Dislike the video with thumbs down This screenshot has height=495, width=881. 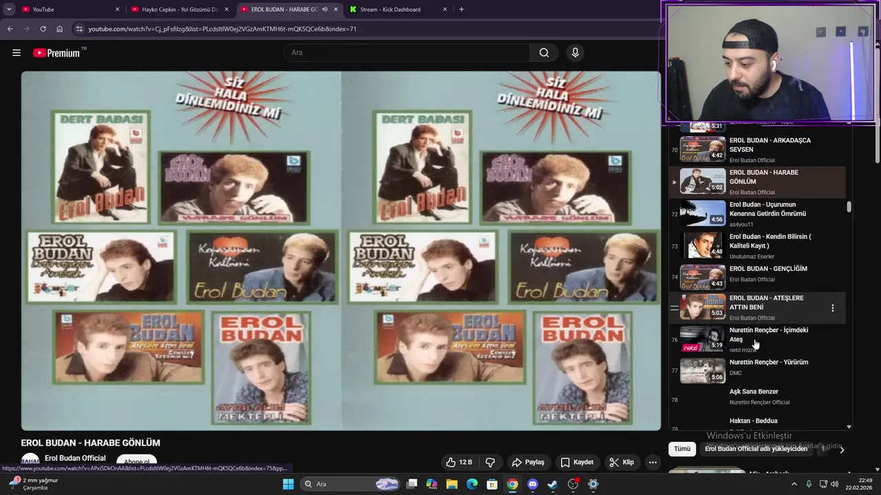(x=490, y=462)
